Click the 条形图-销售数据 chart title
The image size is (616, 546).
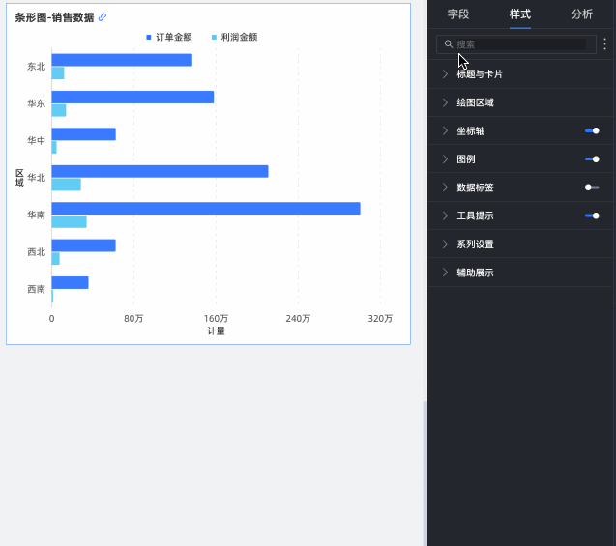[x=54, y=17]
